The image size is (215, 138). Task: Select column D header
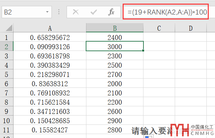click(x=191, y=28)
